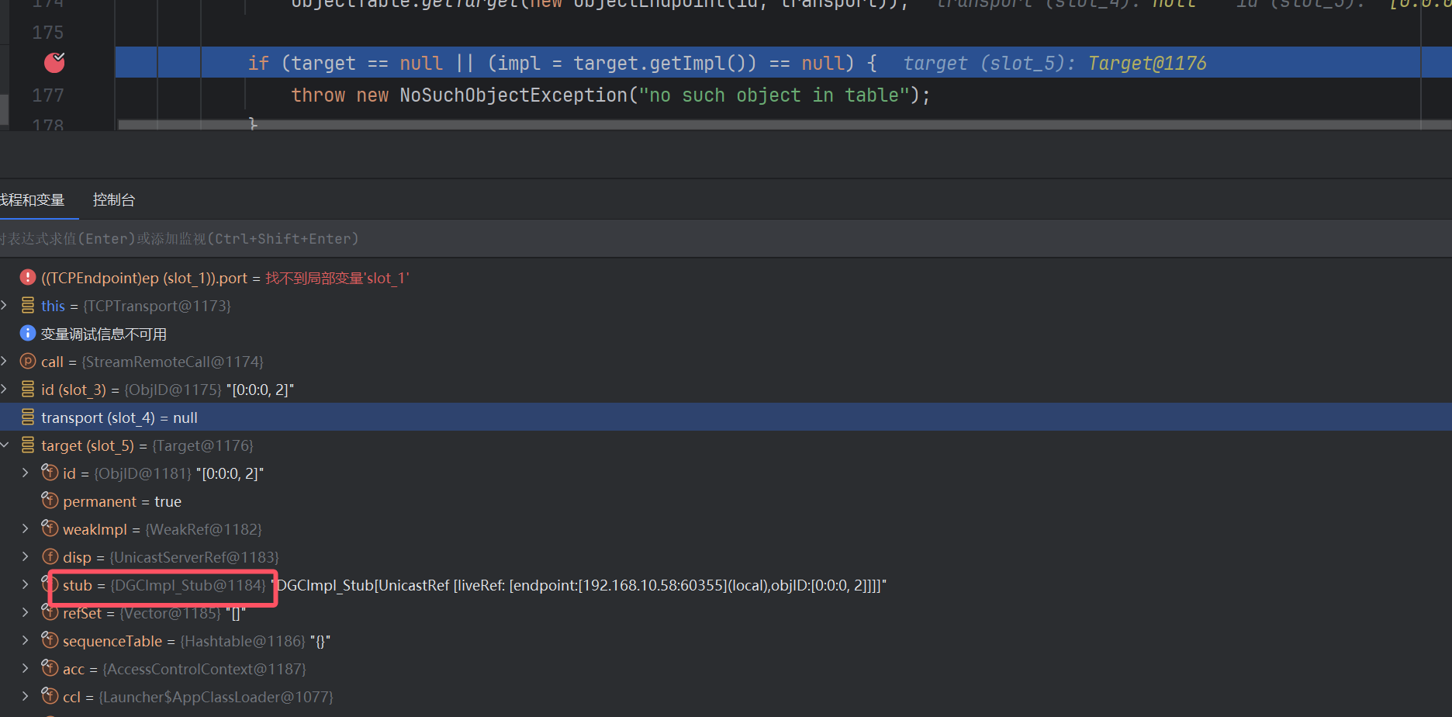Image resolution: width=1452 pixels, height=717 pixels.
Task: Select the acc AccessControlContext variable row
Action: pyautogui.click(x=185, y=669)
